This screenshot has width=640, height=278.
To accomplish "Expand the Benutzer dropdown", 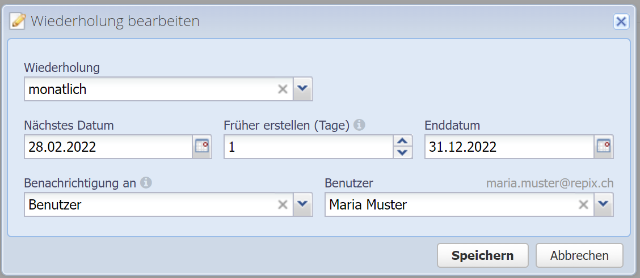I will click(604, 204).
